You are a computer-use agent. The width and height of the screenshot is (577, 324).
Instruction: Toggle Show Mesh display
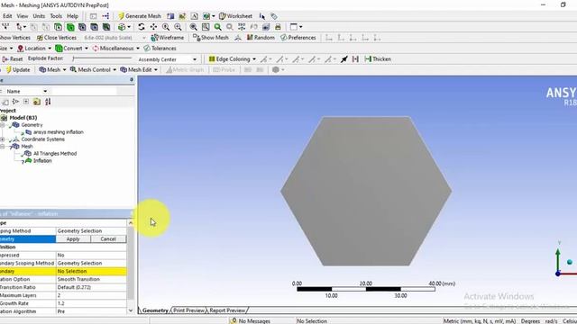coord(211,38)
